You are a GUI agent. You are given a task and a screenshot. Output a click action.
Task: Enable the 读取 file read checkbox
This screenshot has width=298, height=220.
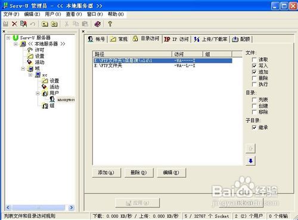254,59
